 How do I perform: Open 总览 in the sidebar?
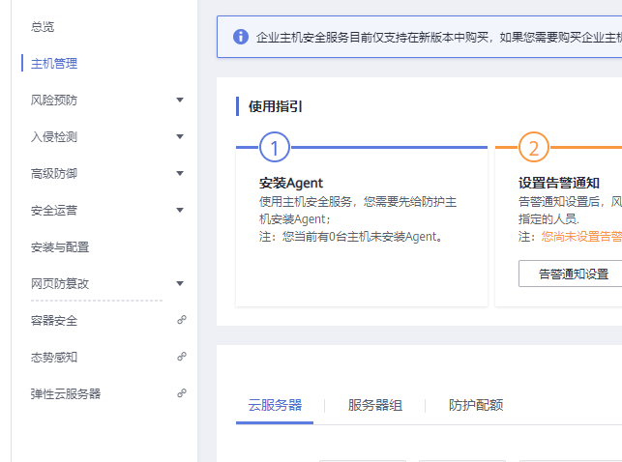pos(43,27)
